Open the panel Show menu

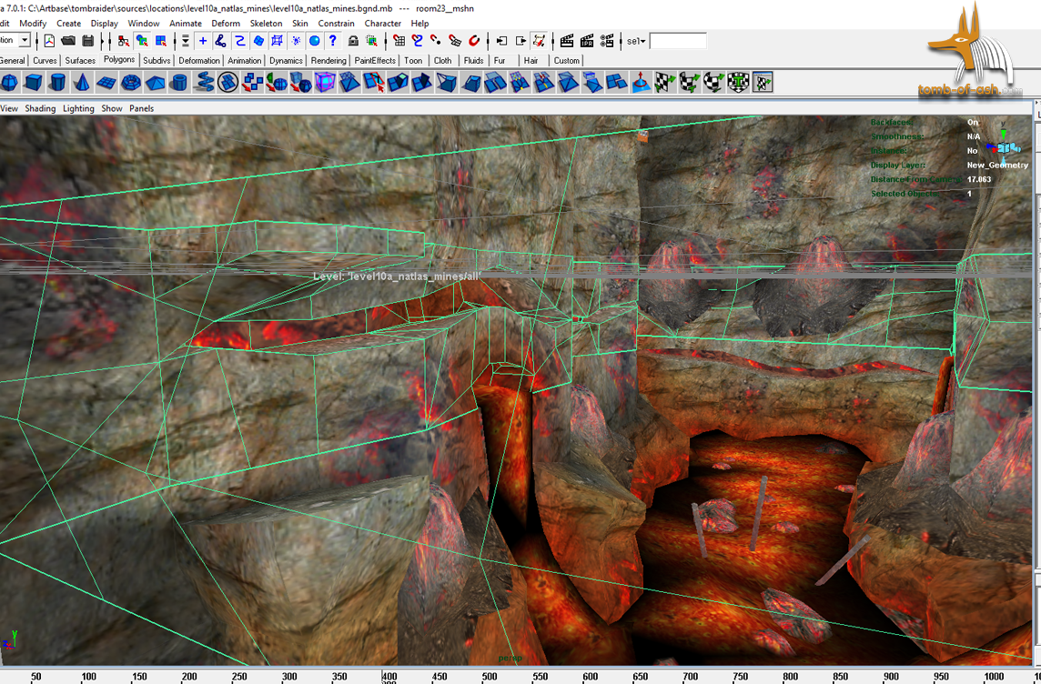tap(112, 108)
